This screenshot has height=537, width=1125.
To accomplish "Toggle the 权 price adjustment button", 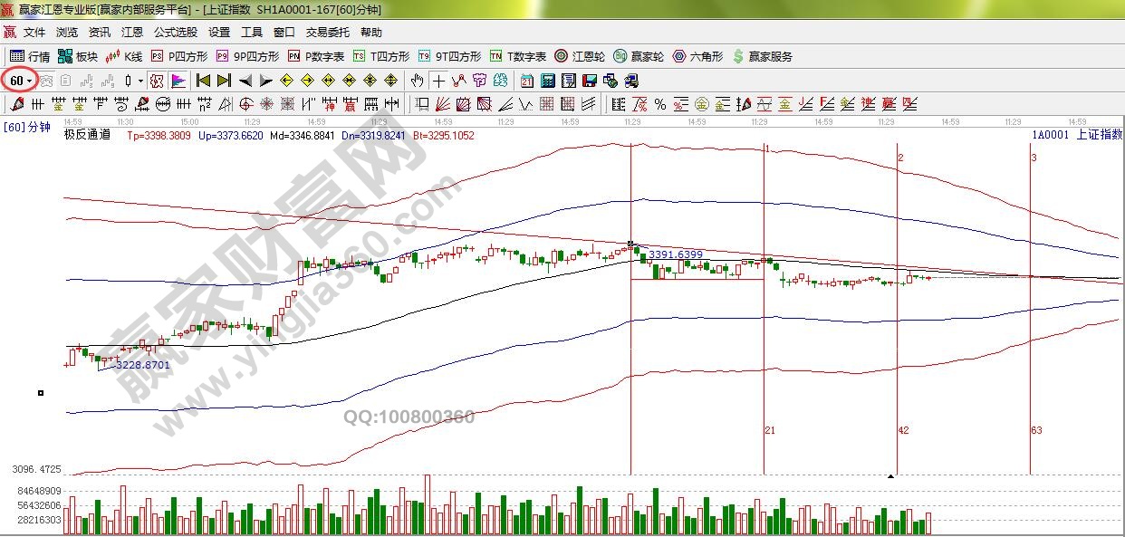I will [157, 81].
